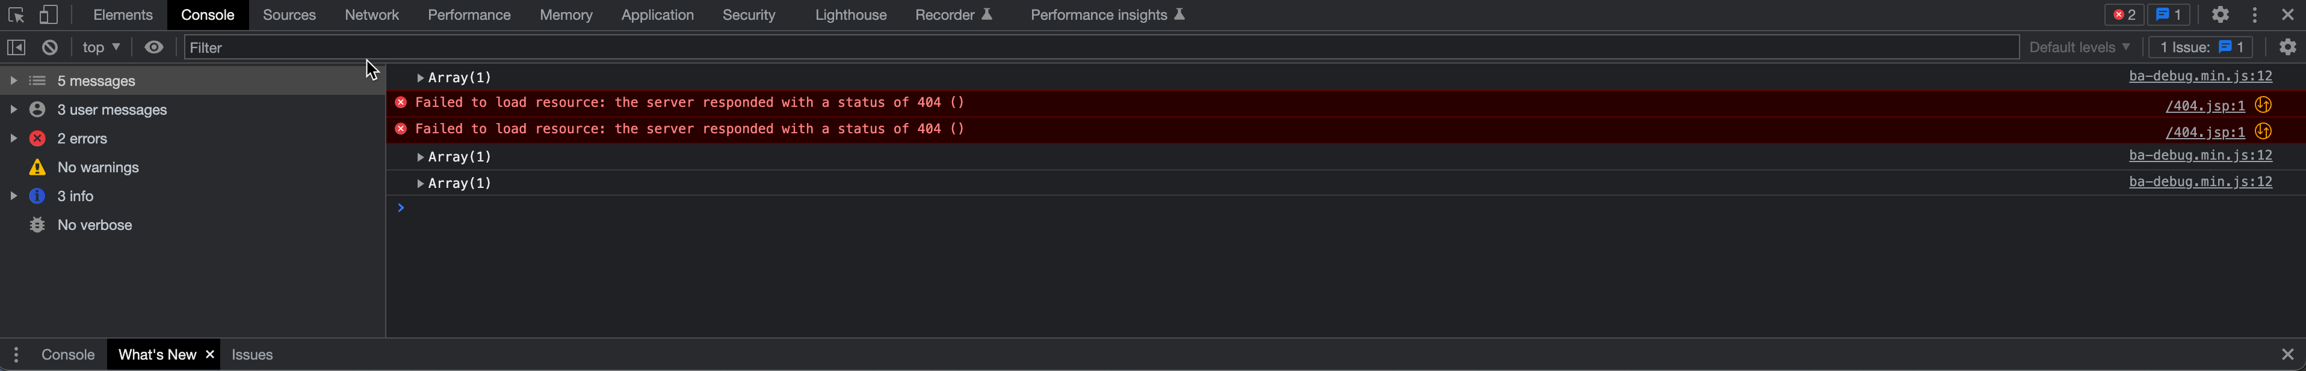Clear console with the ban icon

point(50,47)
